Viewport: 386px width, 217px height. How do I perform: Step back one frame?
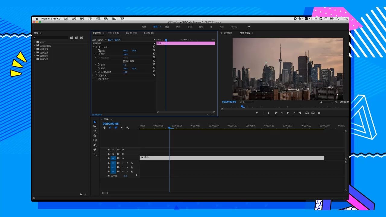[x=282, y=113]
